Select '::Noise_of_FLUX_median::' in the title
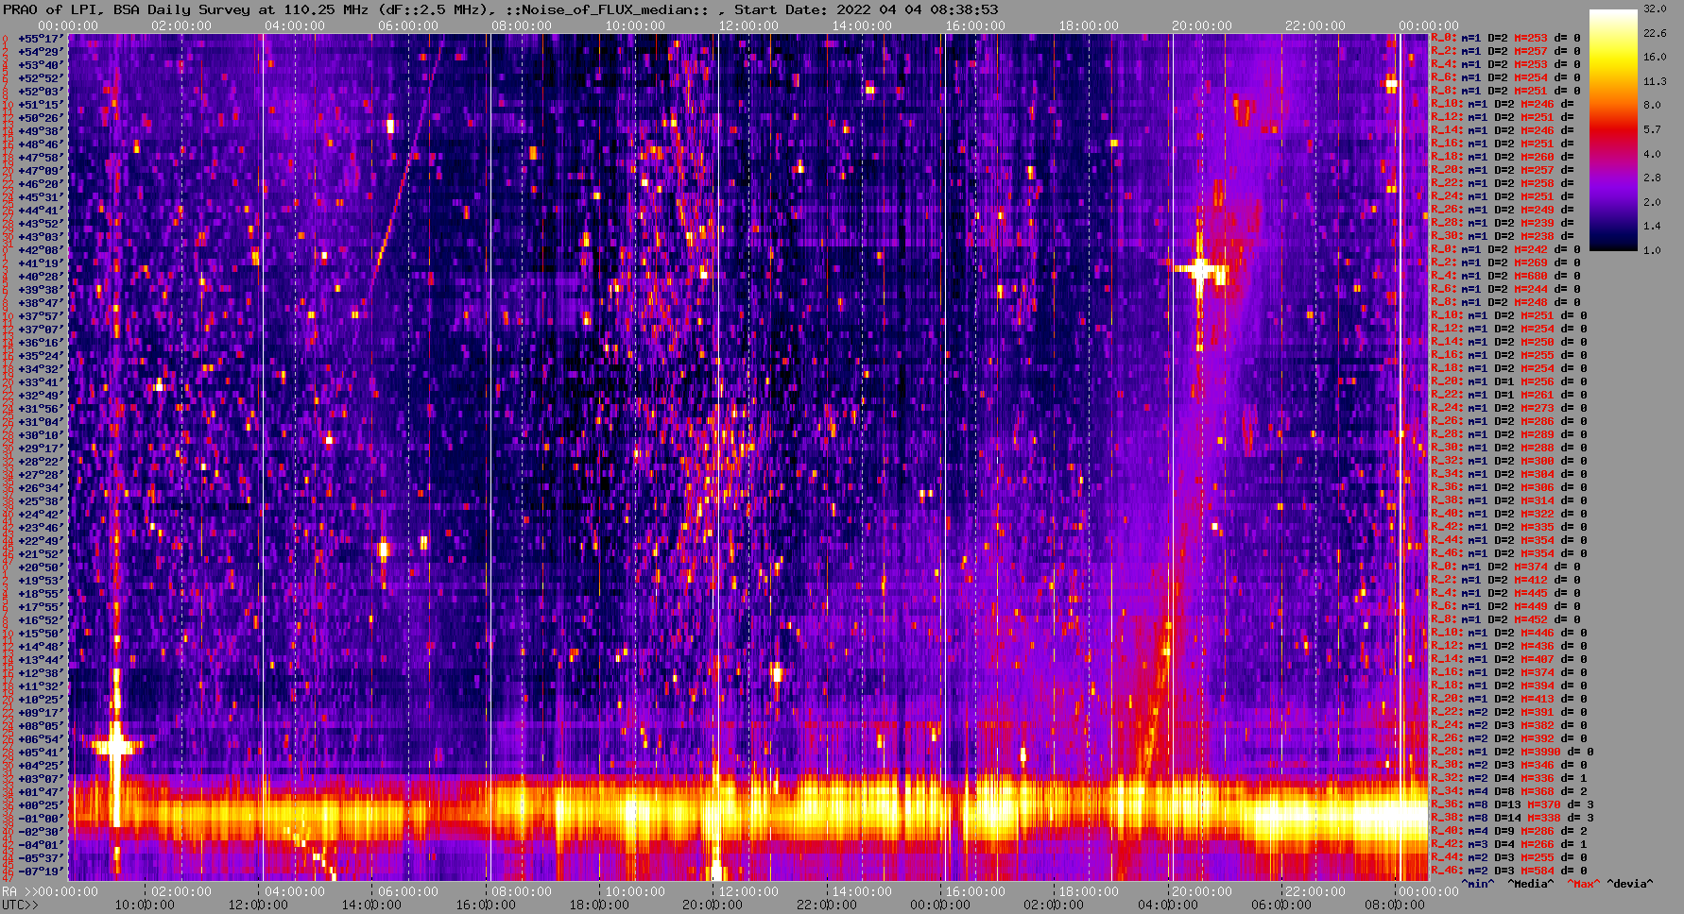The width and height of the screenshot is (1684, 914). tap(609, 9)
